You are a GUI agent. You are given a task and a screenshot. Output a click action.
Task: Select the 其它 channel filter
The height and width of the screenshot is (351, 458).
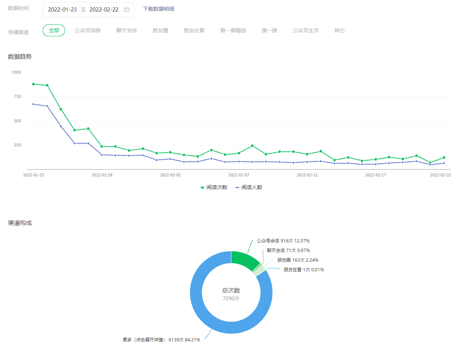[339, 30]
